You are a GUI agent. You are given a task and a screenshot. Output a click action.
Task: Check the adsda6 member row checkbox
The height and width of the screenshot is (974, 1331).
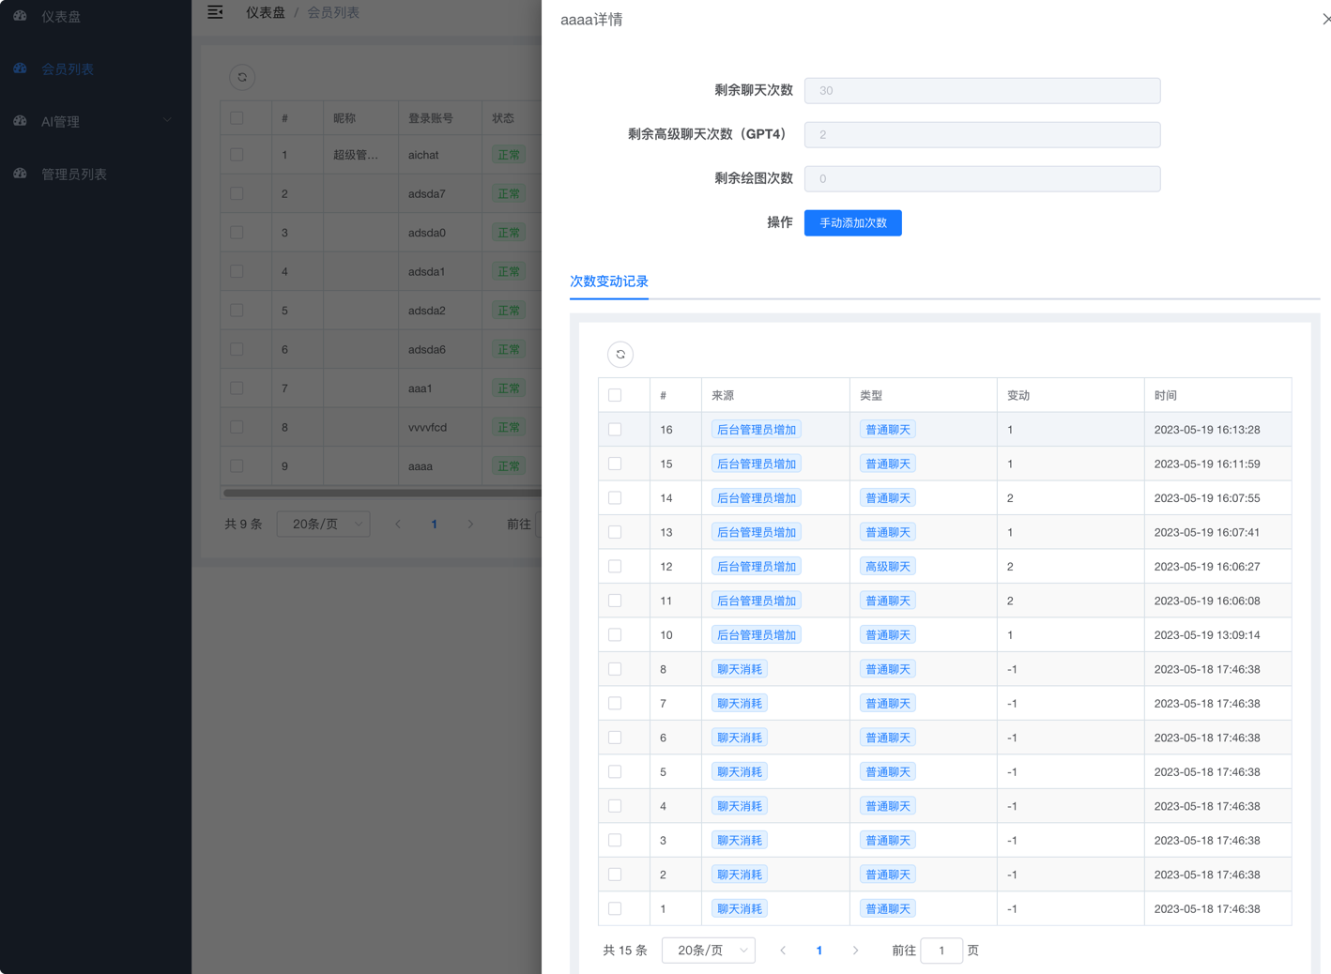point(237,349)
